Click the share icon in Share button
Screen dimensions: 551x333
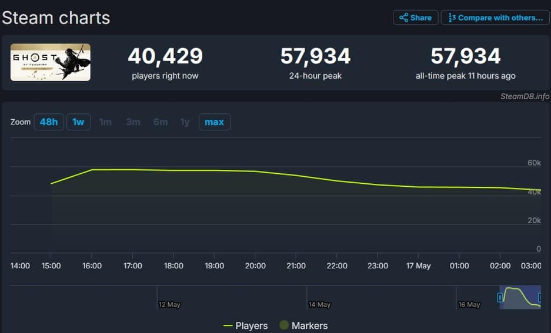pos(404,18)
